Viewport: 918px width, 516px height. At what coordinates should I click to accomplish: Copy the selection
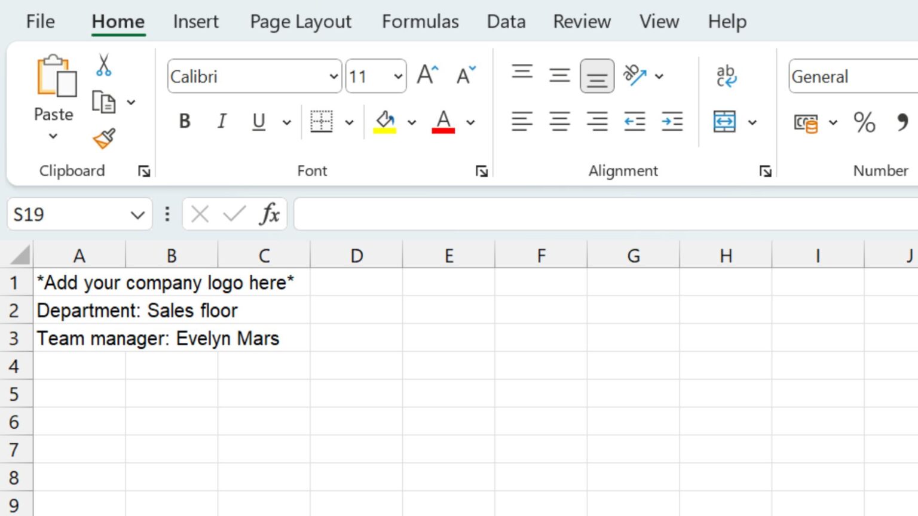click(x=103, y=102)
